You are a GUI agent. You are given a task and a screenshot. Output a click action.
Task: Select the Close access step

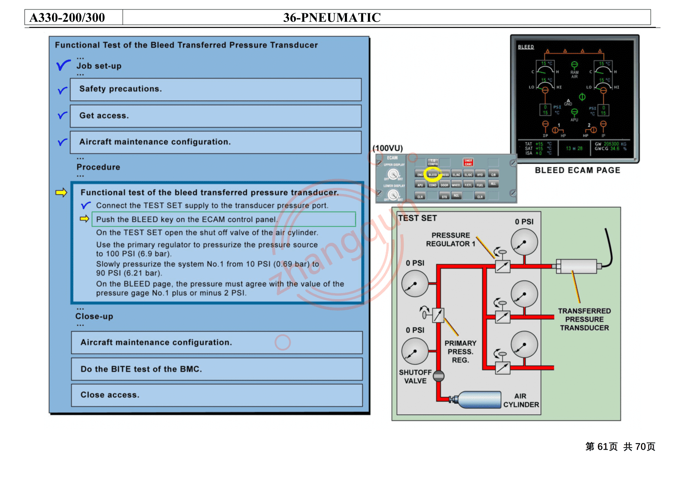pyautogui.click(x=217, y=395)
